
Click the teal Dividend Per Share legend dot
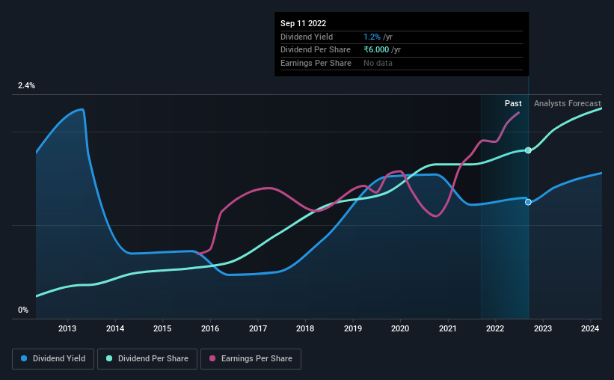pyautogui.click(x=109, y=358)
